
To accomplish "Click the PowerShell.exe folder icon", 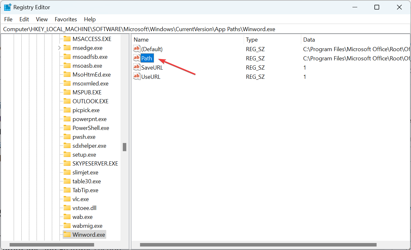I will [x=67, y=128].
